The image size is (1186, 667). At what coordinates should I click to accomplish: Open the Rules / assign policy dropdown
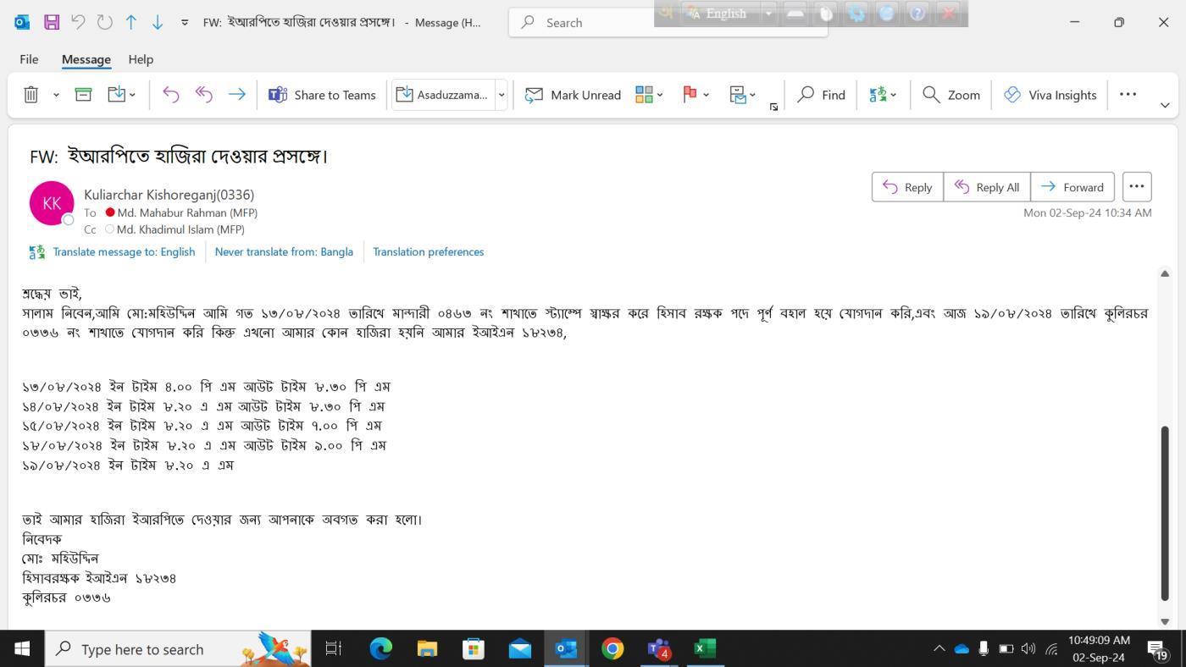pos(743,95)
